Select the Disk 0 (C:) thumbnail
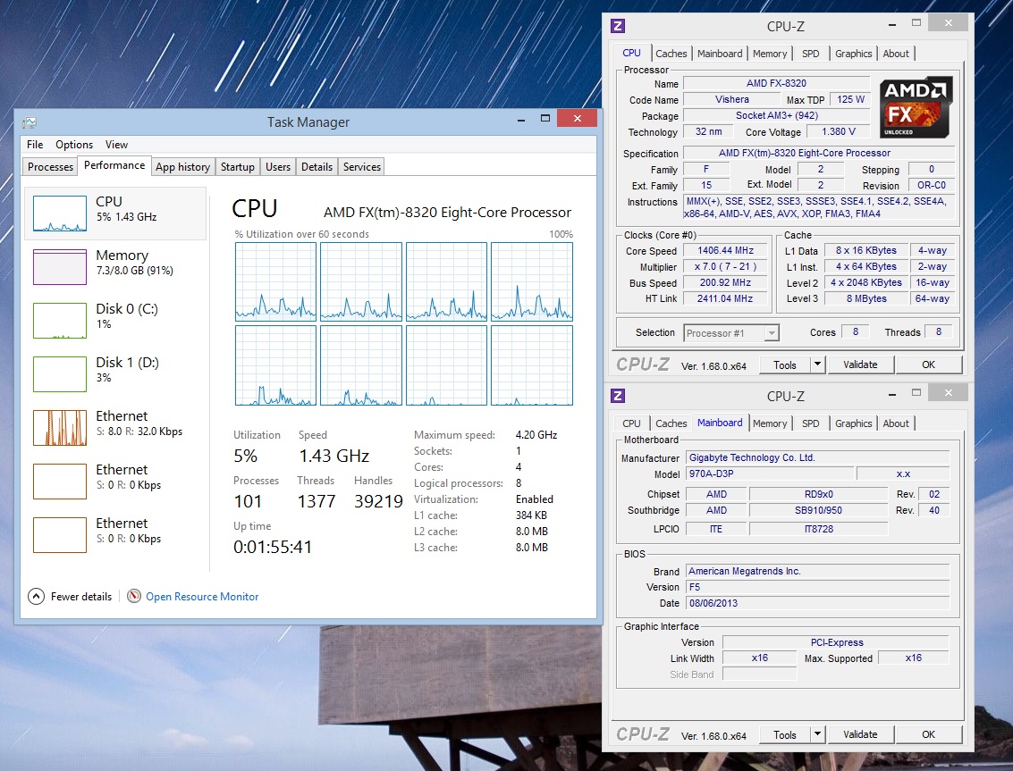The image size is (1013, 771). pyautogui.click(x=59, y=321)
